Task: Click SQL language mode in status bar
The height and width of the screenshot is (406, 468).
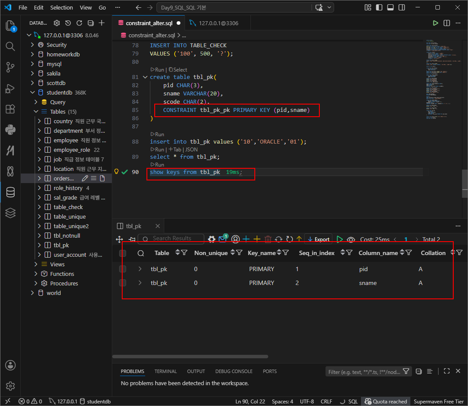Action: (x=353, y=402)
